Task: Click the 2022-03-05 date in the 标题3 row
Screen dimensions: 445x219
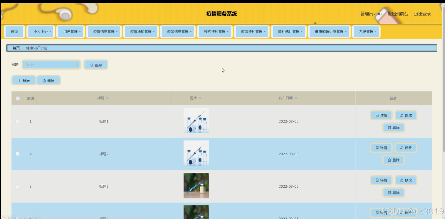Action: (288, 186)
